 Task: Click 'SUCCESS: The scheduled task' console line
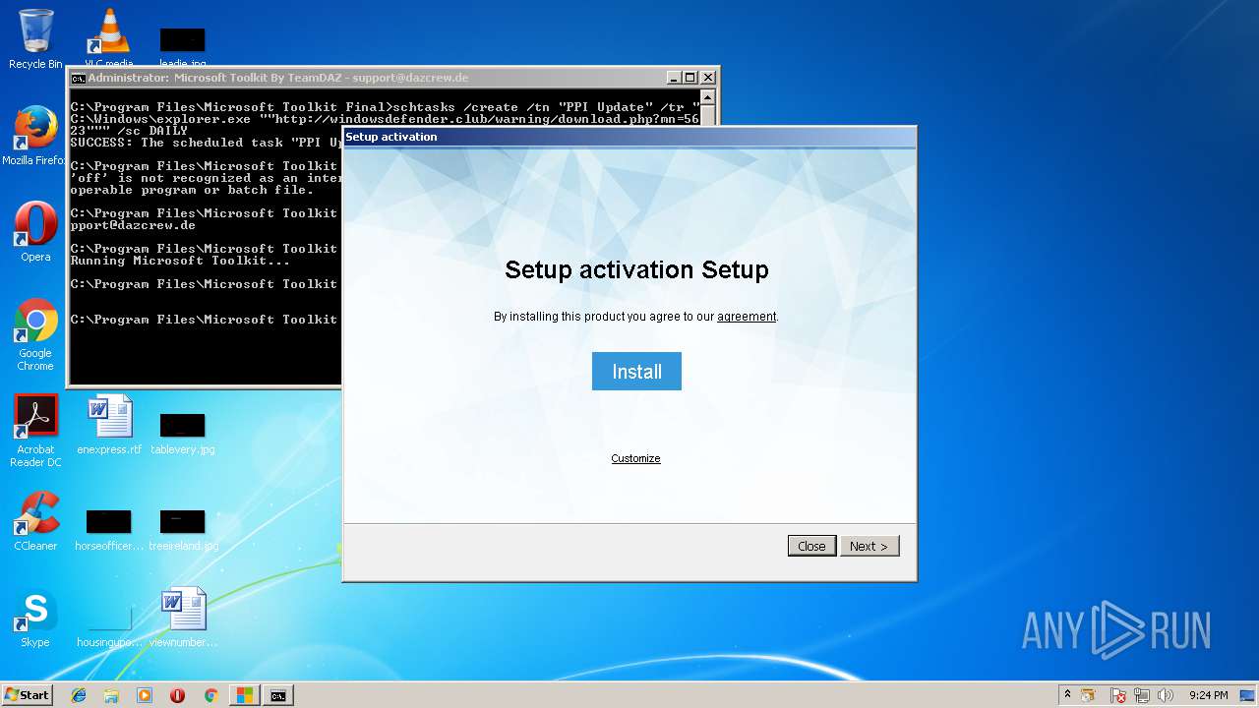click(207, 143)
